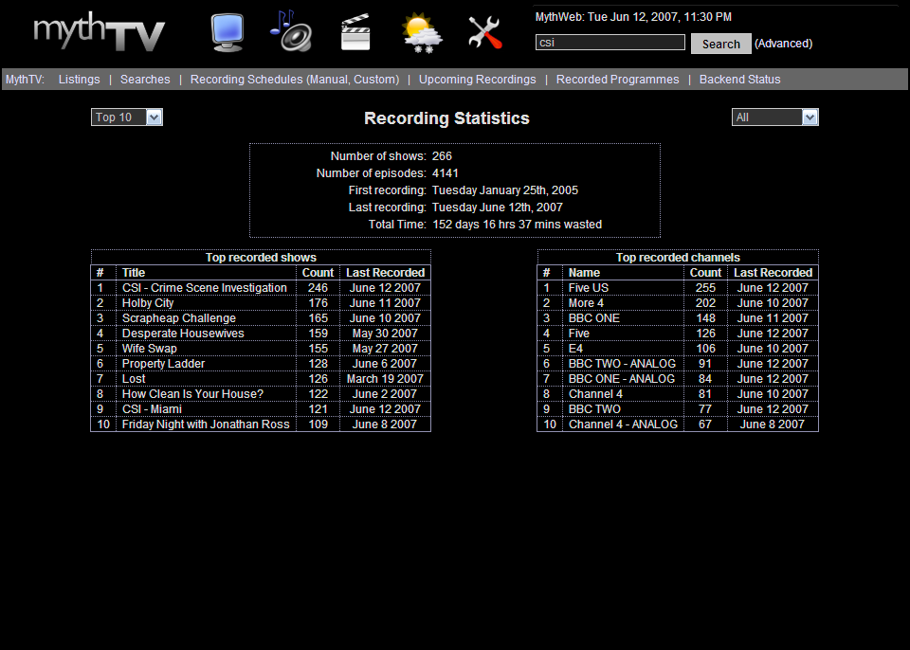
Task: Click the MythTV: label in navigation bar
Action: (25, 80)
